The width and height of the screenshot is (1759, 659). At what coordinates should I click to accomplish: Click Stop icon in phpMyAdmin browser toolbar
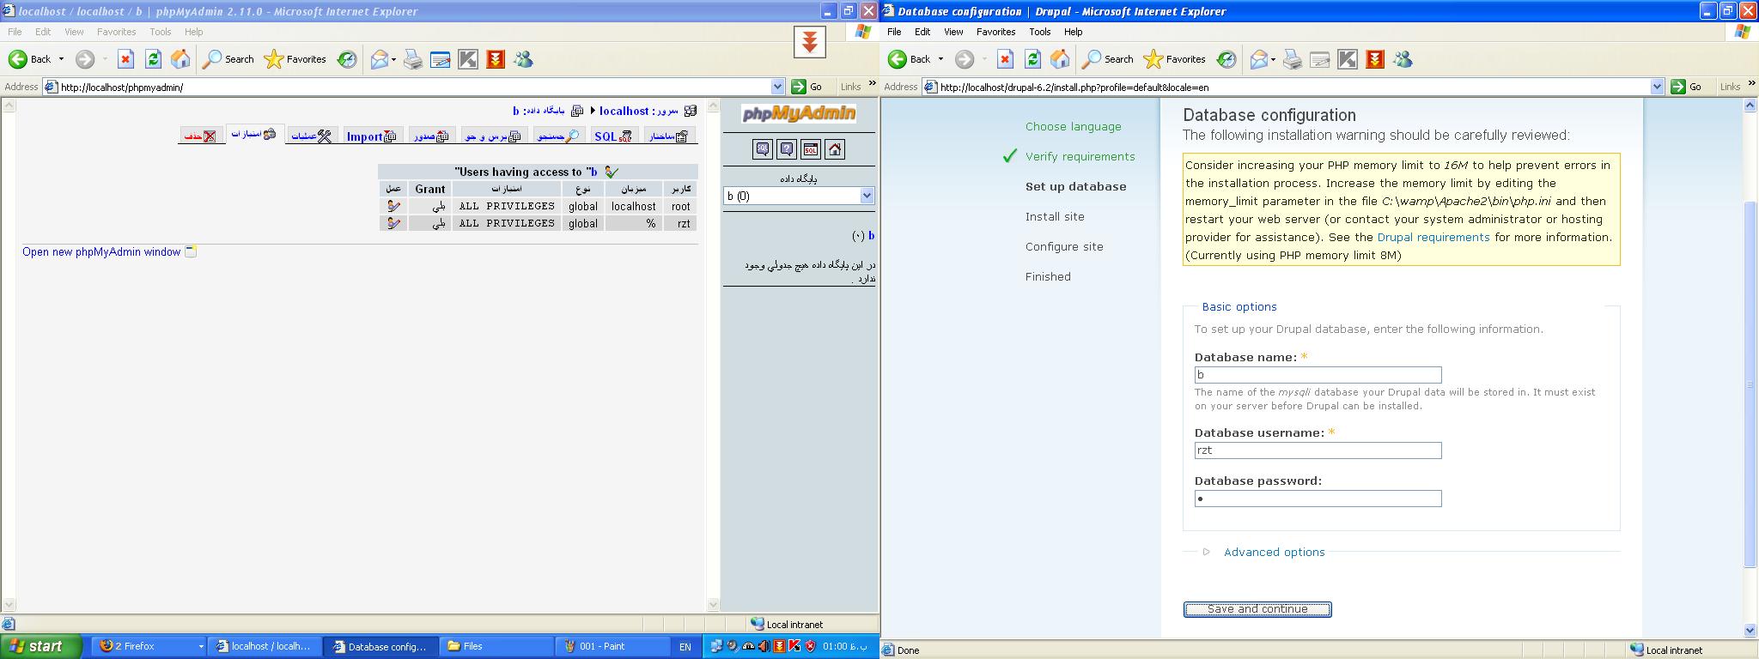tap(125, 59)
